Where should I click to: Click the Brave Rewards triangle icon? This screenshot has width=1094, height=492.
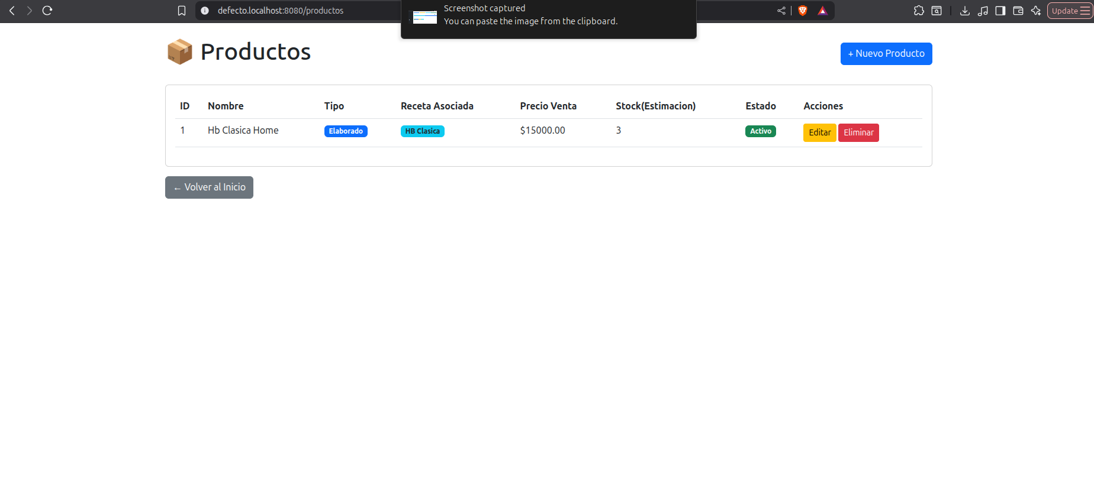[x=822, y=11]
